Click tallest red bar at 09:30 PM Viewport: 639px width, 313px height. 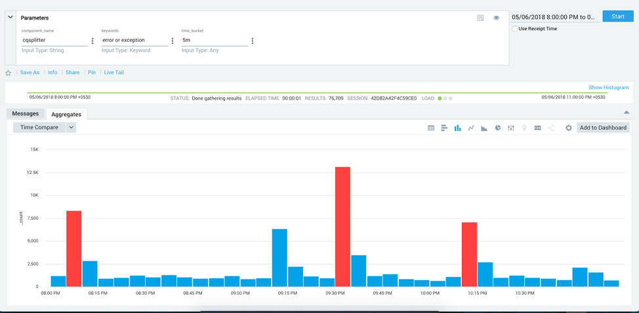342,226
